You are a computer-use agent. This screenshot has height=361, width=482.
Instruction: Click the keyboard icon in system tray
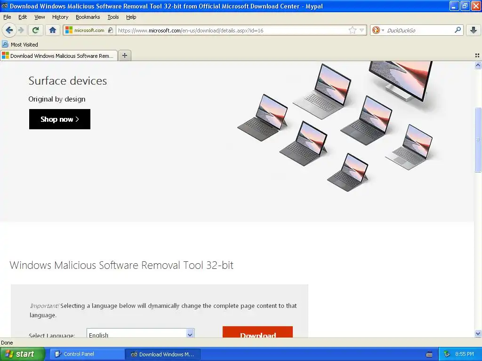point(429,354)
